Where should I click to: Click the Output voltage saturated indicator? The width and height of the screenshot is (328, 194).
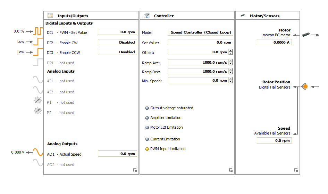click(x=147, y=108)
